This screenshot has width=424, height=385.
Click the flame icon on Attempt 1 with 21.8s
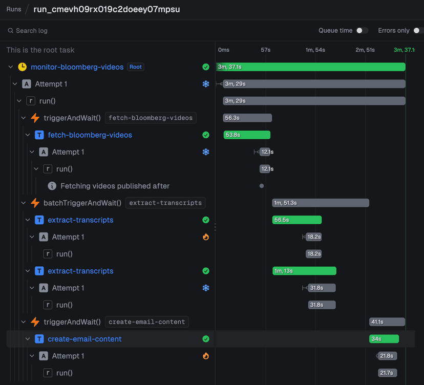206,356
